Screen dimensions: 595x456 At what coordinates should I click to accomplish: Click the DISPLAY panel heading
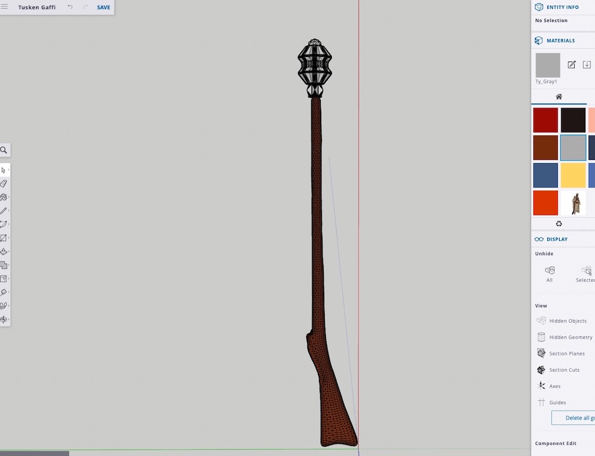[557, 239]
